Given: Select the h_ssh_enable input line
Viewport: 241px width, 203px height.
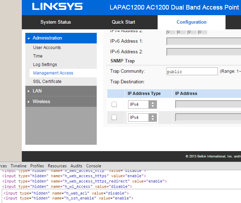Looking at the screenshot, I should pyautogui.click(x=68, y=198).
